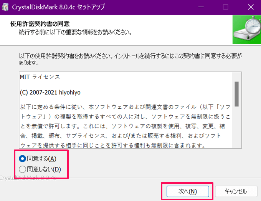Click the 使用許諾契約書の同意 heading
Image resolution: width=261 pixels, height=201 pixels.
[x=40, y=24]
